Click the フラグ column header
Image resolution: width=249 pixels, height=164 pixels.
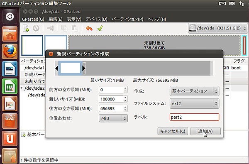click(239, 61)
